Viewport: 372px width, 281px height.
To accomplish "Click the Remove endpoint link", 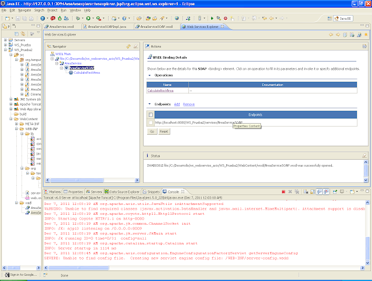I will coord(189,105).
